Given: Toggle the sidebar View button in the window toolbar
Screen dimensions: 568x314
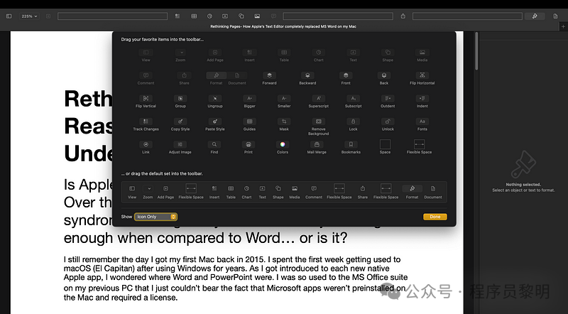Looking at the screenshot, I should pyautogui.click(x=9, y=16).
